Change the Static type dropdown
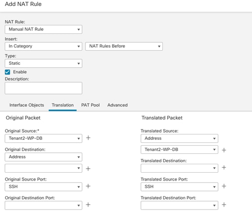The image size is (252, 217). point(43,63)
